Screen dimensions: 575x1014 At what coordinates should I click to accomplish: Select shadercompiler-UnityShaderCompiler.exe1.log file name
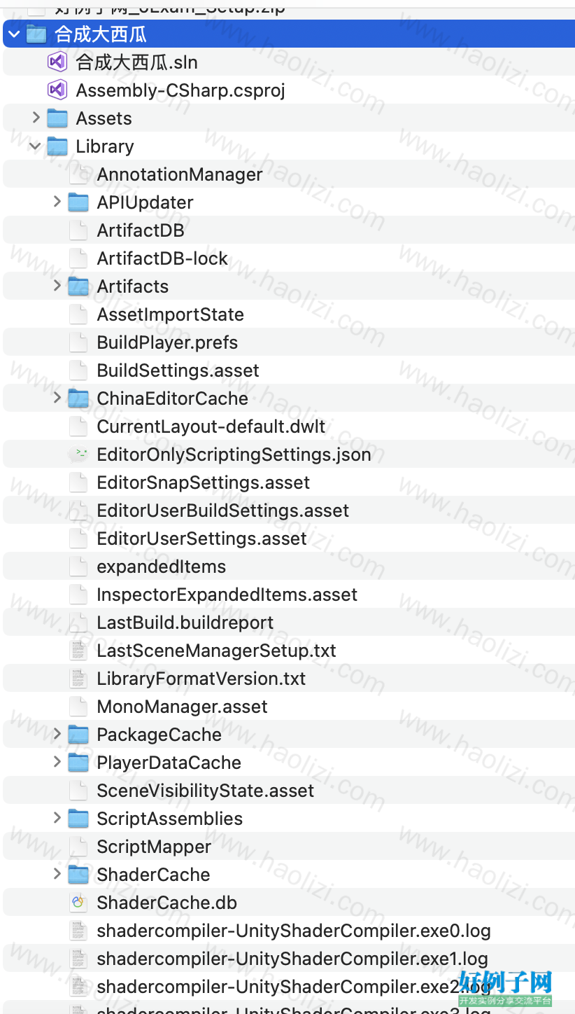click(x=292, y=959)
